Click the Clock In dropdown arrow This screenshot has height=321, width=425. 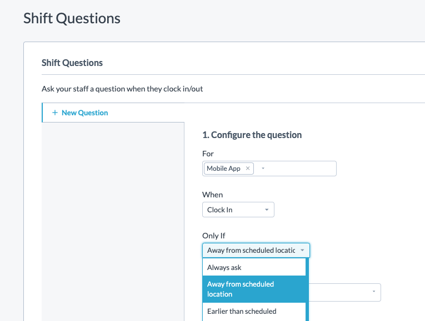[x=267, y=210]
